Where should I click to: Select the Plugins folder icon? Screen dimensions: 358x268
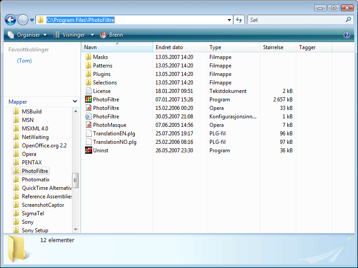point(88,74)
